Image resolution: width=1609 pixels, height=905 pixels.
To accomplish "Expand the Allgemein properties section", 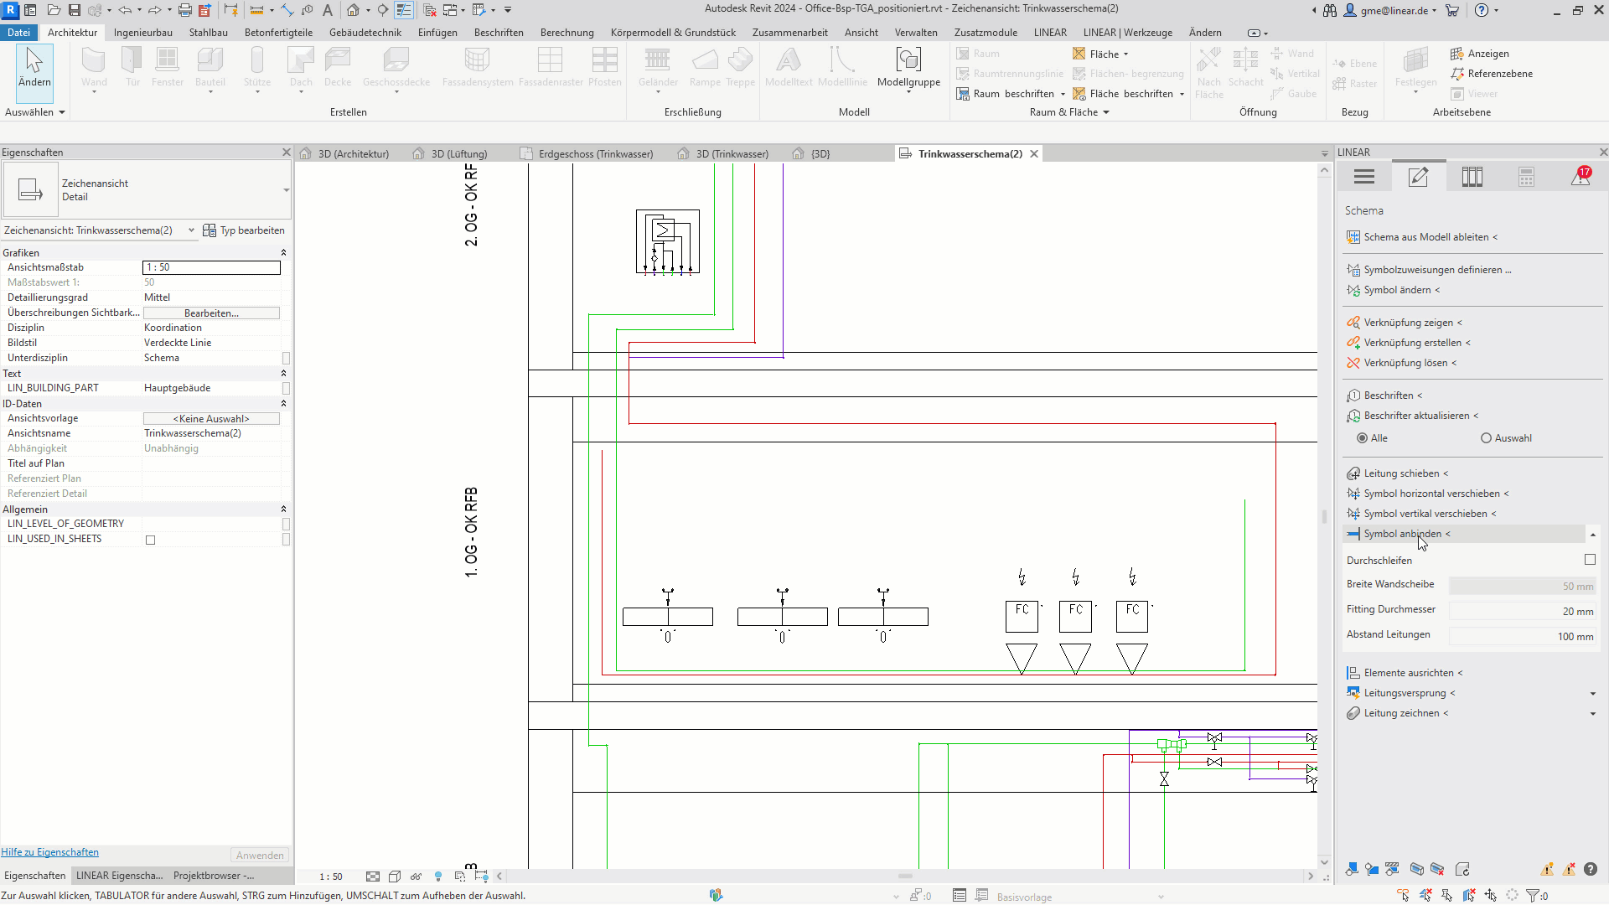I will click(283, 509).
